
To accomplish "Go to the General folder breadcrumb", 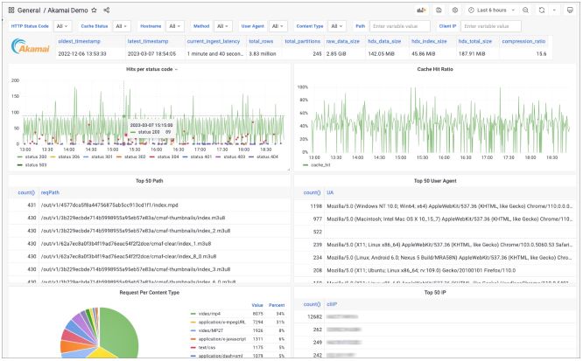I will coord(31,10).
